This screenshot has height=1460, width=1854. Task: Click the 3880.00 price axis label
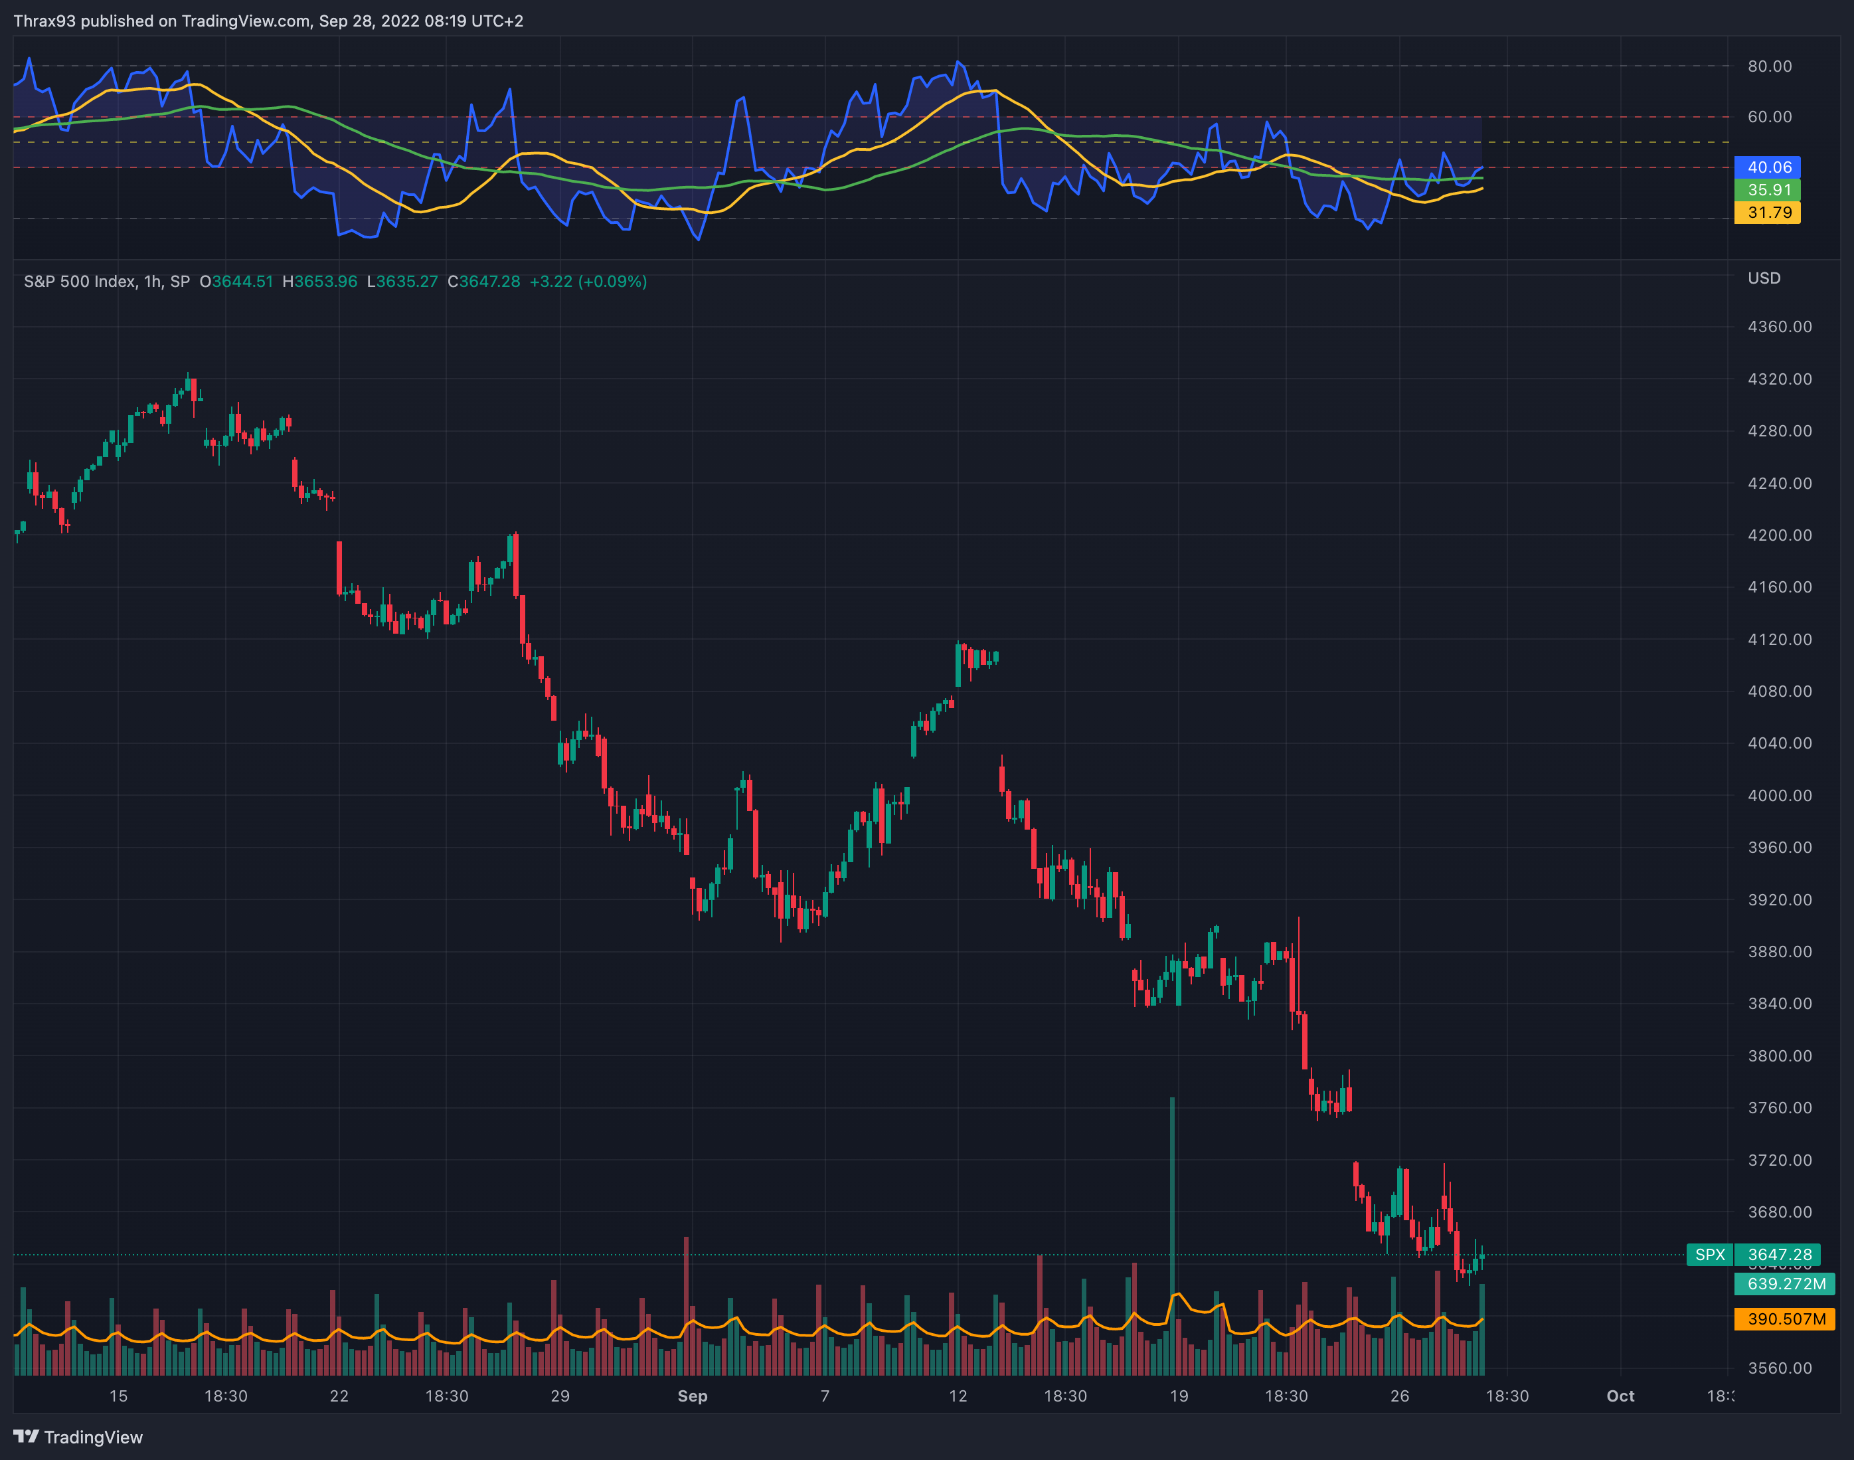pos(1780,951)
